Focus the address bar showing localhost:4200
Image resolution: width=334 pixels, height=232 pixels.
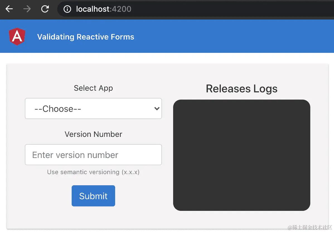(x=195, y=9)
